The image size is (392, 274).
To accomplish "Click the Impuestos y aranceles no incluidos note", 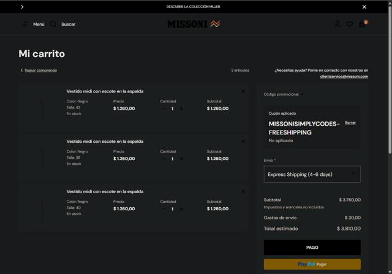I will 294,207.
